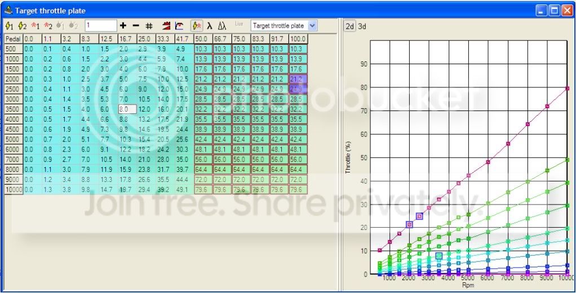Select the 100.0 pedal column header

(x=297, y=39)
